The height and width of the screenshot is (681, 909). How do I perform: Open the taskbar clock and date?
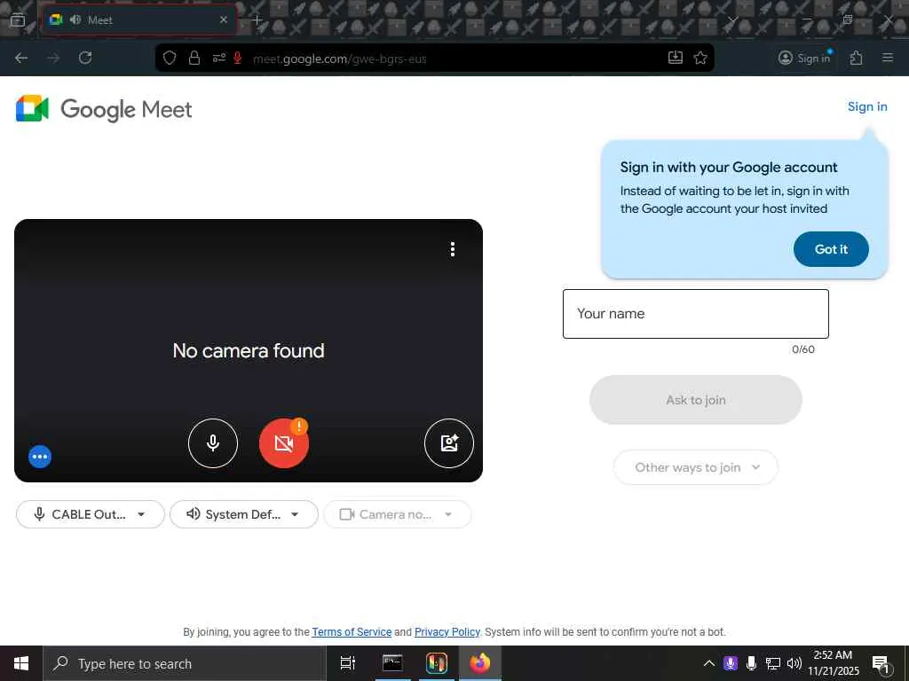(834, 663)
